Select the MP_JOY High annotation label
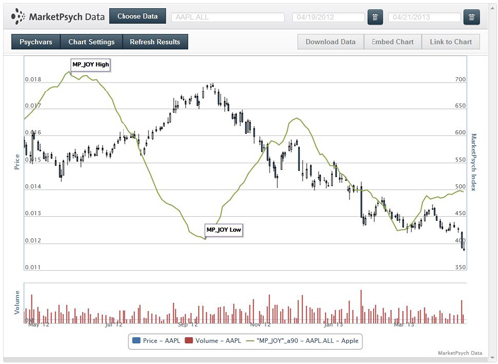The height and width of the screenshot is (364, 498). coord(91,65)
